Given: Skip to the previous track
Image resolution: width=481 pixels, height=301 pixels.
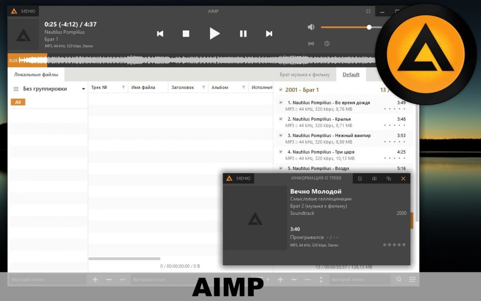Looking at the screenshot, I should click(160, 34).
